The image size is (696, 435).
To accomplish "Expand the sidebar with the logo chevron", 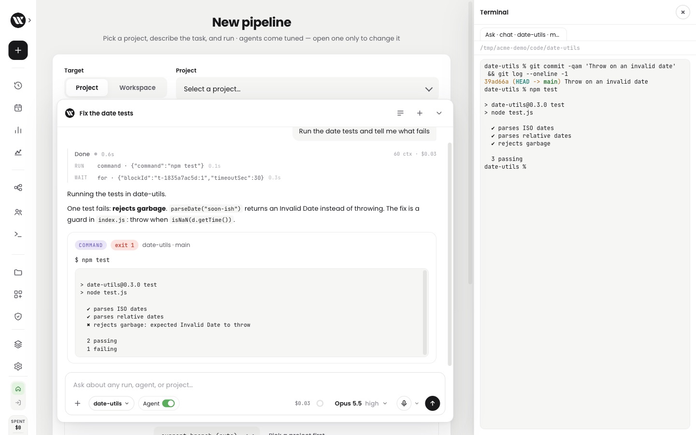I will [29, 20].
